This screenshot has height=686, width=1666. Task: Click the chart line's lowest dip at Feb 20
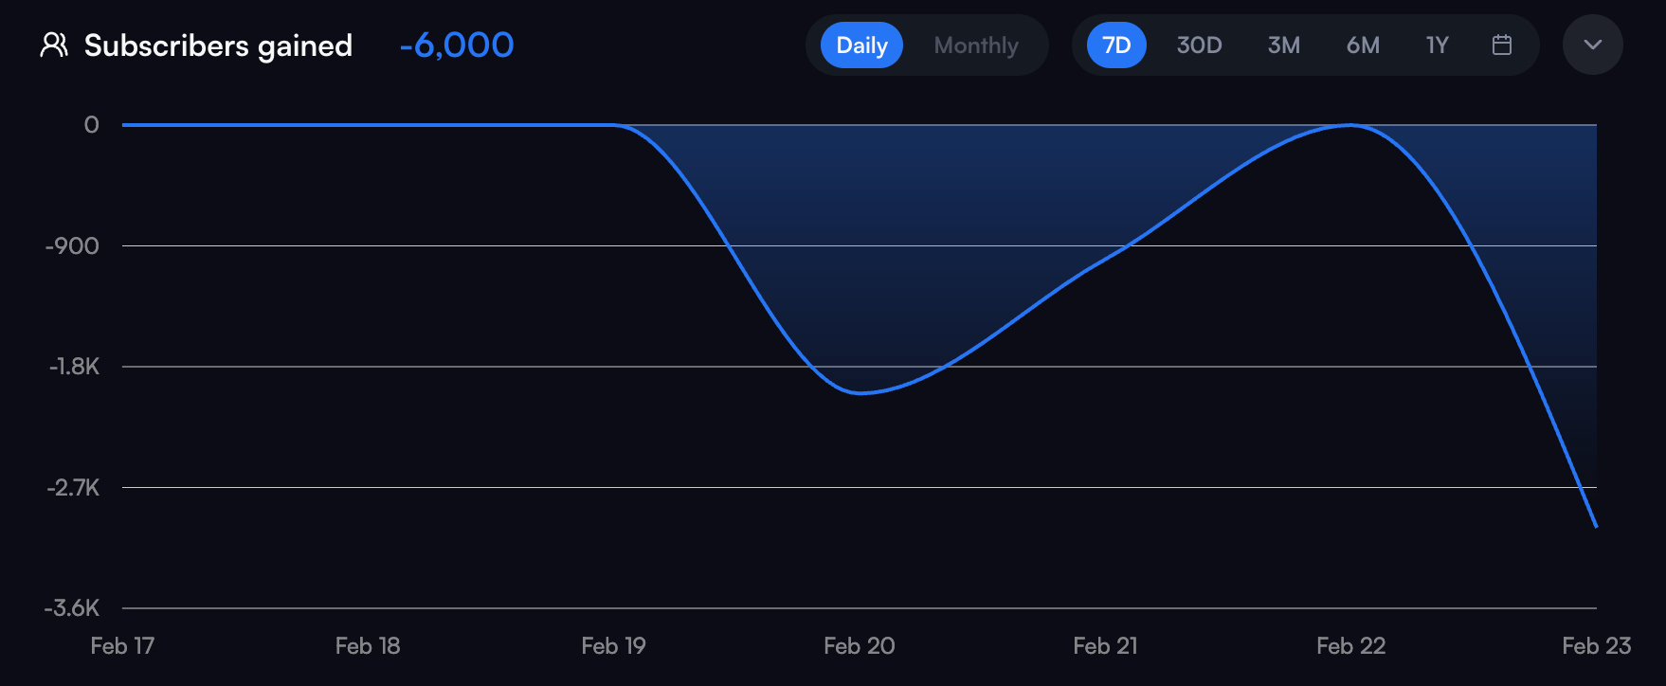tap(860, 392)
